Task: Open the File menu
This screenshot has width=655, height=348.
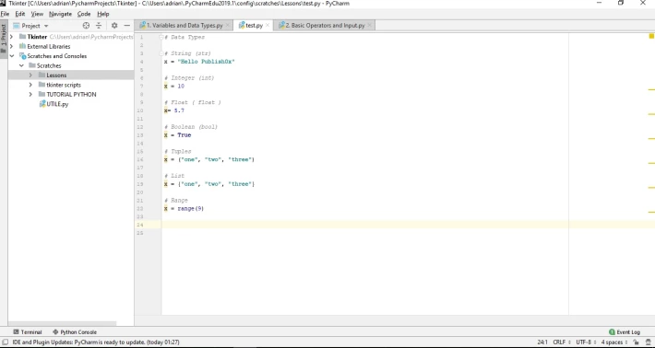Action: [x=5, y=14]
